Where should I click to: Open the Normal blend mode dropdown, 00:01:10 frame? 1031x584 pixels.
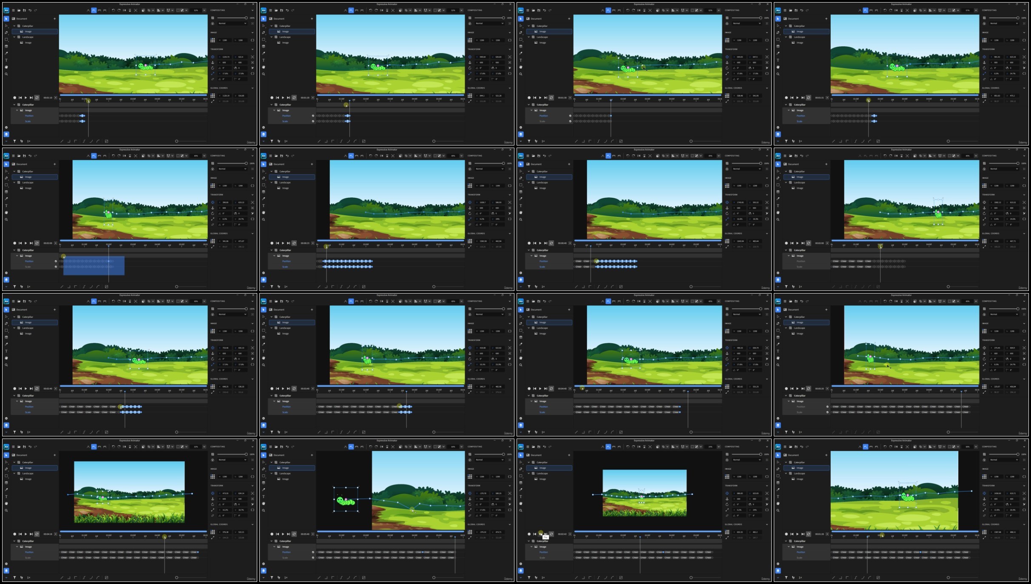(x=232, y=23)
